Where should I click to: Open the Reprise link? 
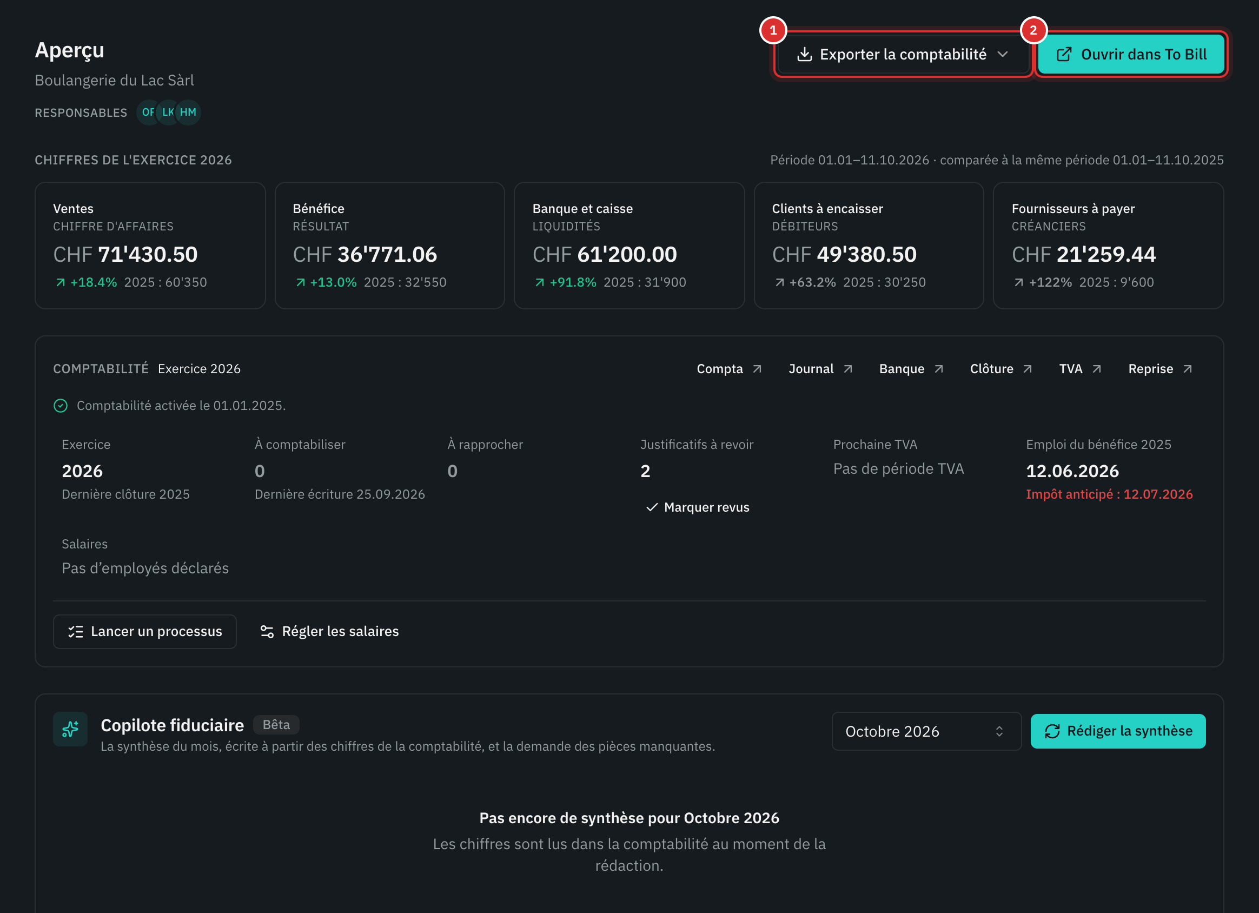(x=1159, y=369)
